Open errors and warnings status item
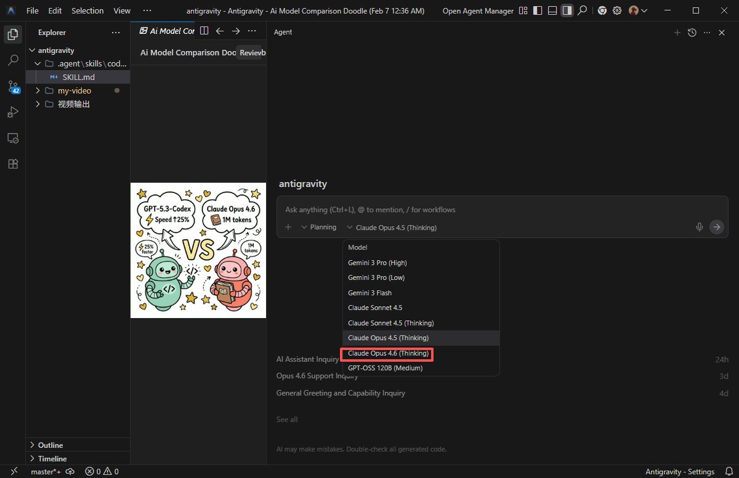 (x=102, y=472)
